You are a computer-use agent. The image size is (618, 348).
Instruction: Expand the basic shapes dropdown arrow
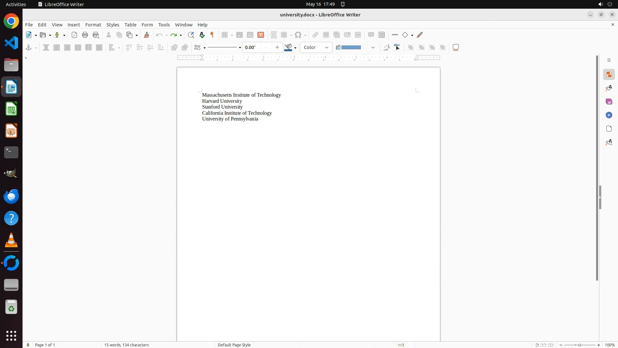(412, 35)
